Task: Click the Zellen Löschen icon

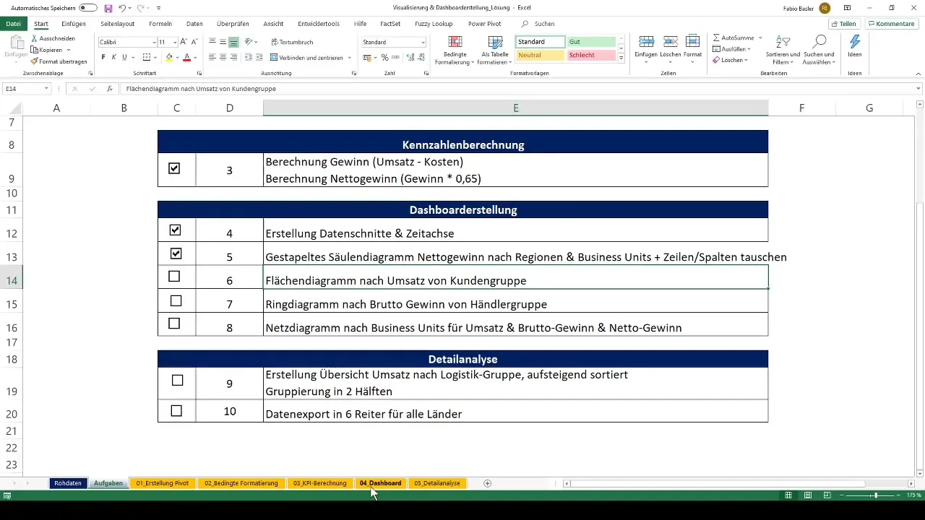Action: [x=670, y=43]
